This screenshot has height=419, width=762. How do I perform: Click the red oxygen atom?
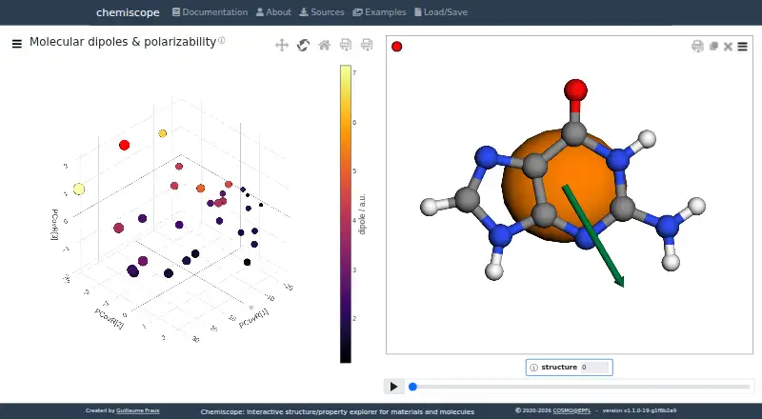point(575,90)
